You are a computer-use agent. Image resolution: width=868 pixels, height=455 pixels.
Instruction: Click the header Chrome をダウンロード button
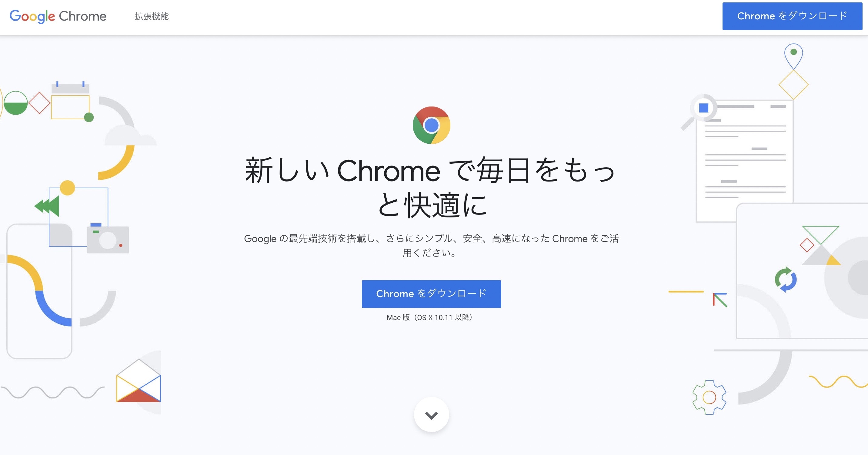(x=793, y=15)
